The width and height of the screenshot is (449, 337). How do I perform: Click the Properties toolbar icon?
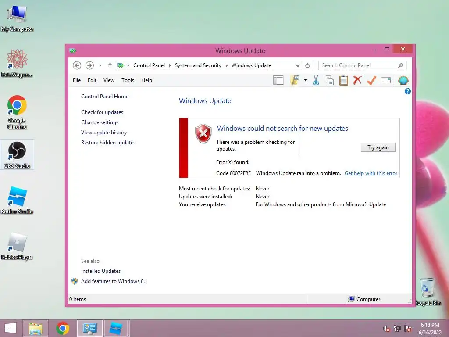[386, 81]
